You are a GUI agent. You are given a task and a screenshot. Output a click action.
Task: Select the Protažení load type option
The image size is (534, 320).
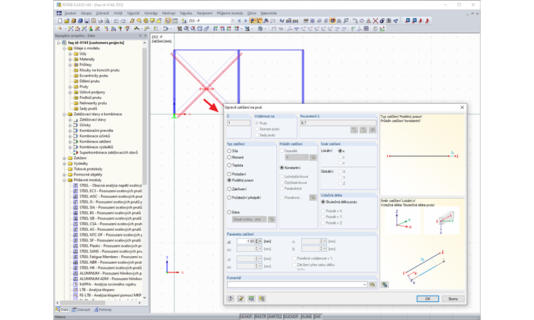(x=229, y=174)
